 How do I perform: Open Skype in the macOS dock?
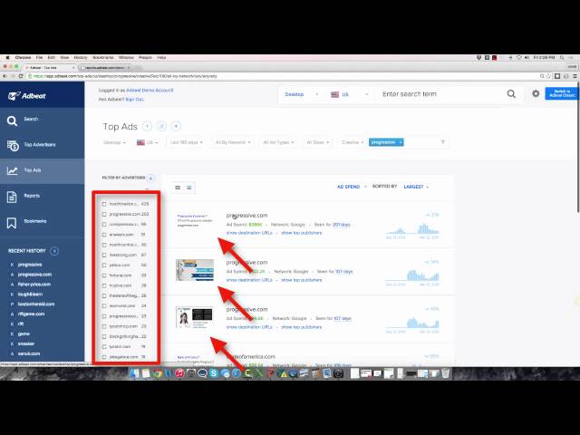point(214,373)
